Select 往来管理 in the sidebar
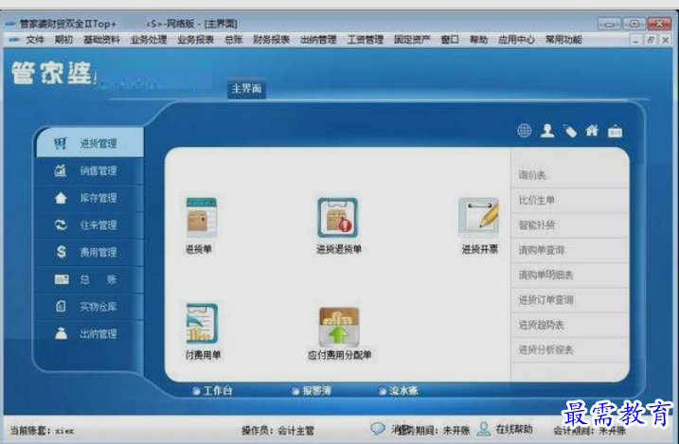The image size is (679, 444). click(x=90, y=225)
